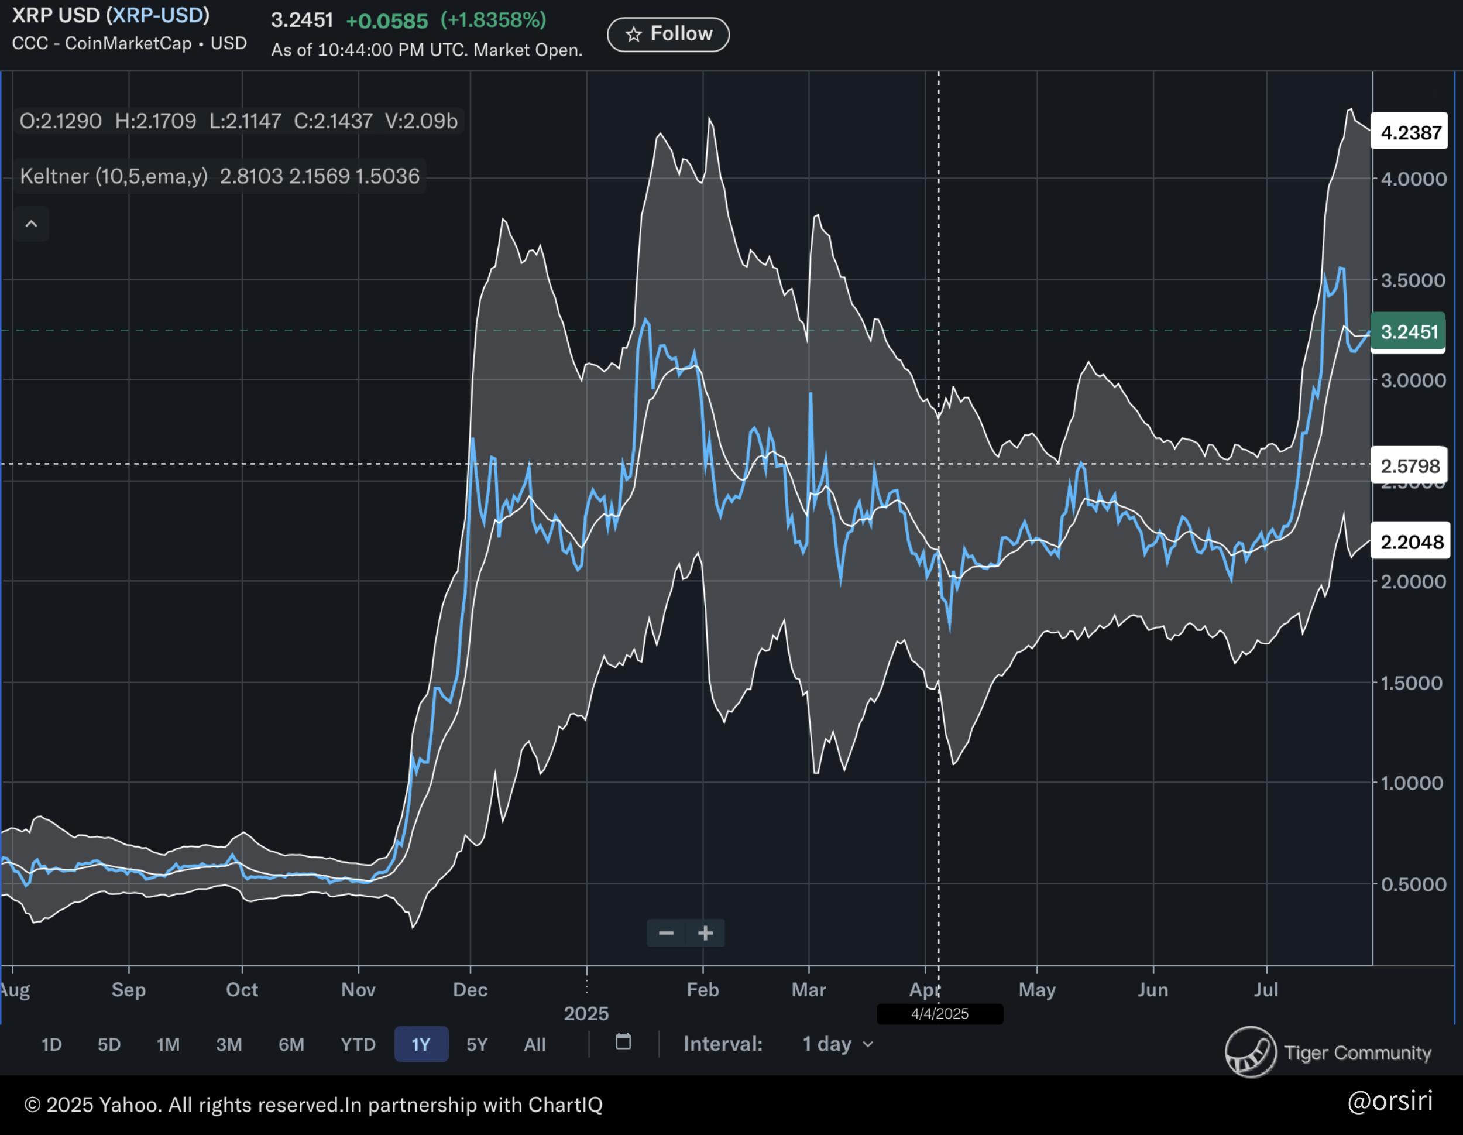Choose the 6M time range
Viewport: 1463px width, 1135px height.
tap(291, 1044)
